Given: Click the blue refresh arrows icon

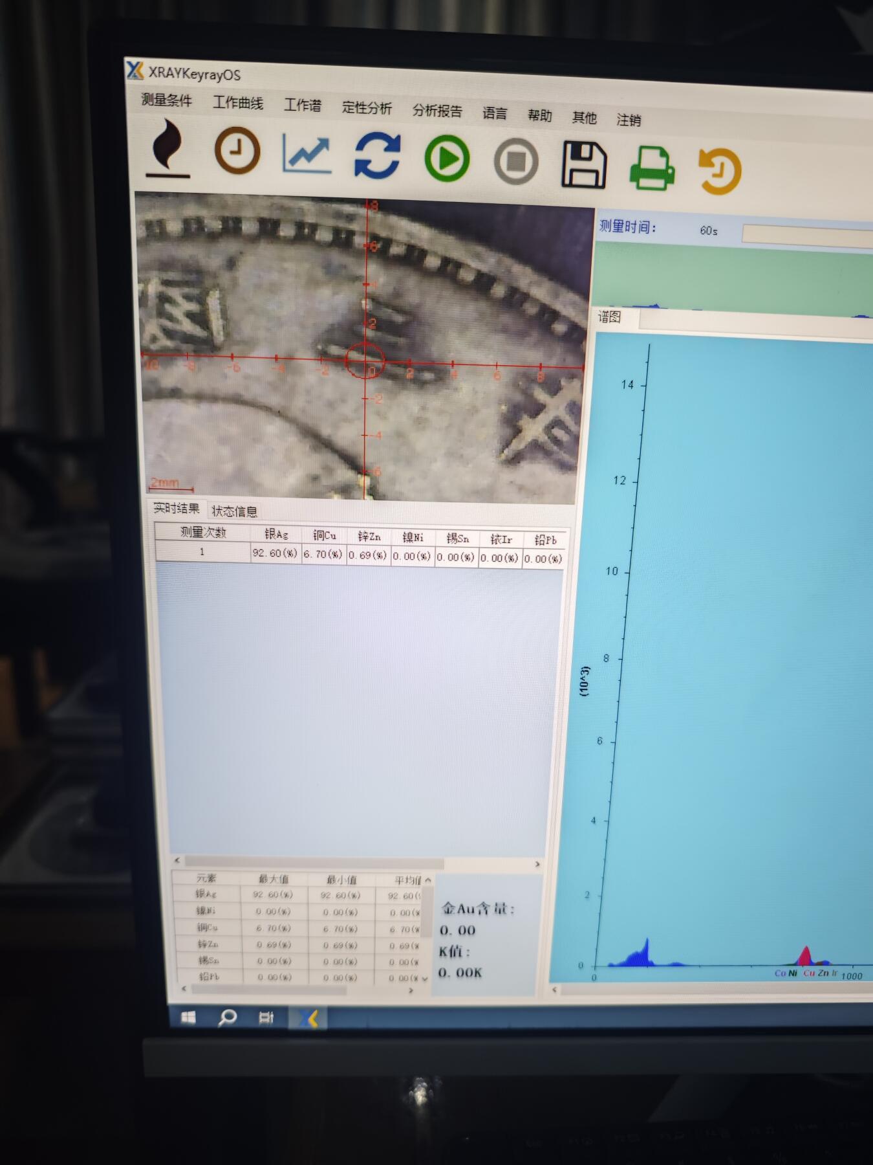Looking at the screenshot, I should 377,156.
